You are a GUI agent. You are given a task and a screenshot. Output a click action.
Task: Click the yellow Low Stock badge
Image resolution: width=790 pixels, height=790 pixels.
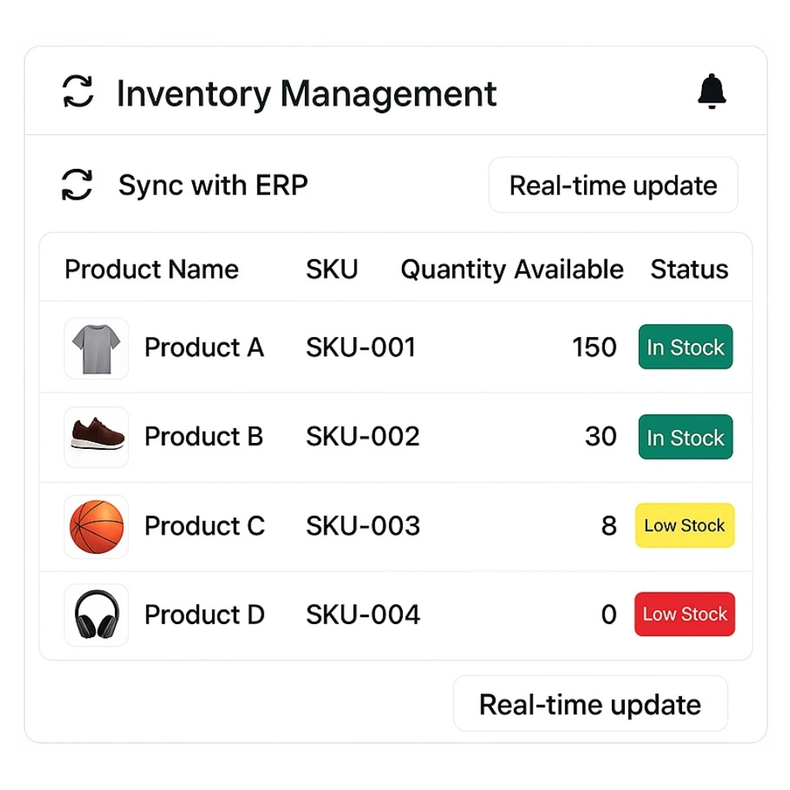(684, 526)
